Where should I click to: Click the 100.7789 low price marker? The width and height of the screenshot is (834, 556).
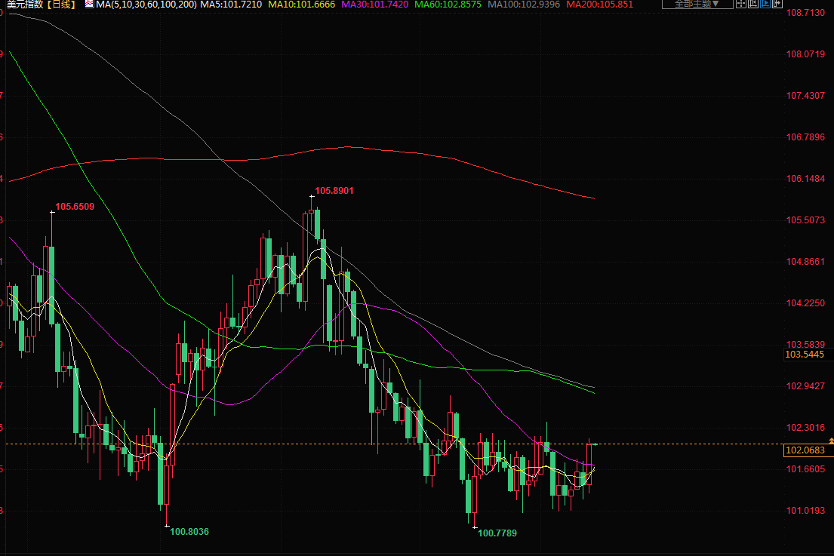pos(497,533)
